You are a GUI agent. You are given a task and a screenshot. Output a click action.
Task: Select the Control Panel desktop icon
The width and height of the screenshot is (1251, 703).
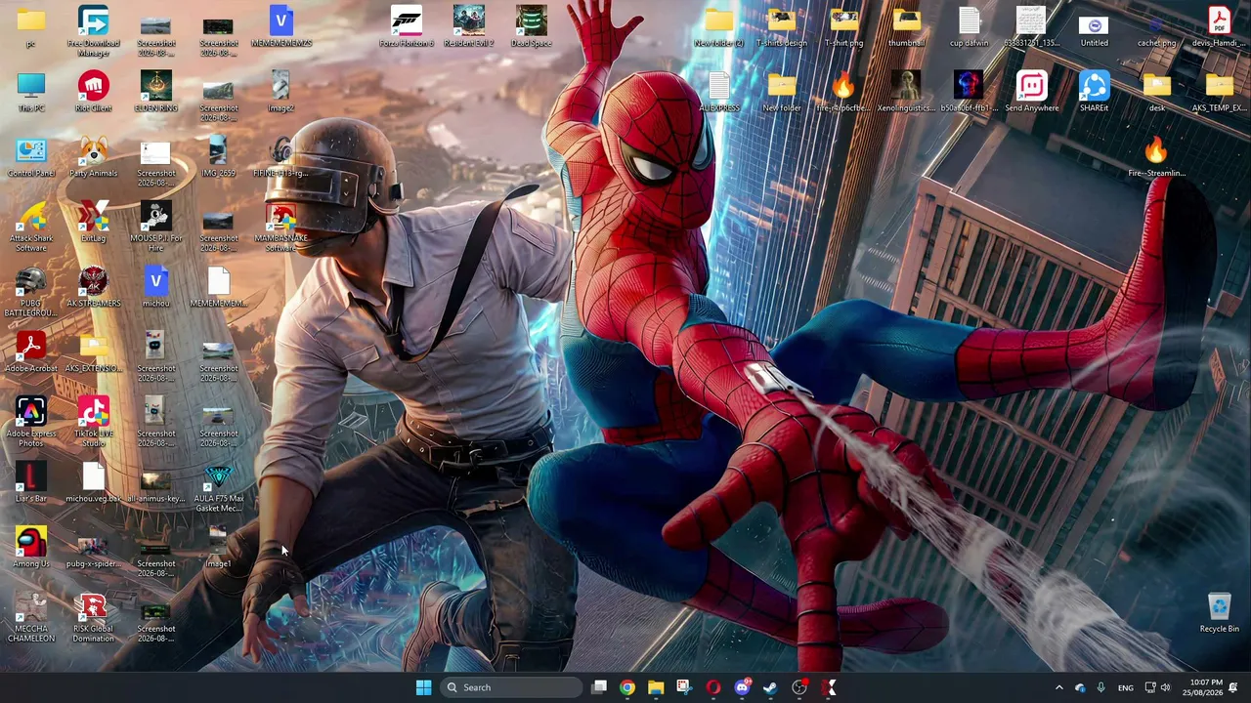(x=31, y=158)
